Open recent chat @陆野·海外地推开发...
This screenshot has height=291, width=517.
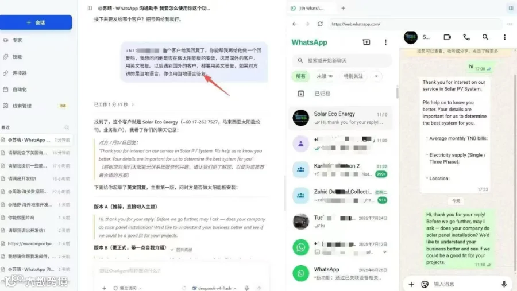[x=36, y=205]
